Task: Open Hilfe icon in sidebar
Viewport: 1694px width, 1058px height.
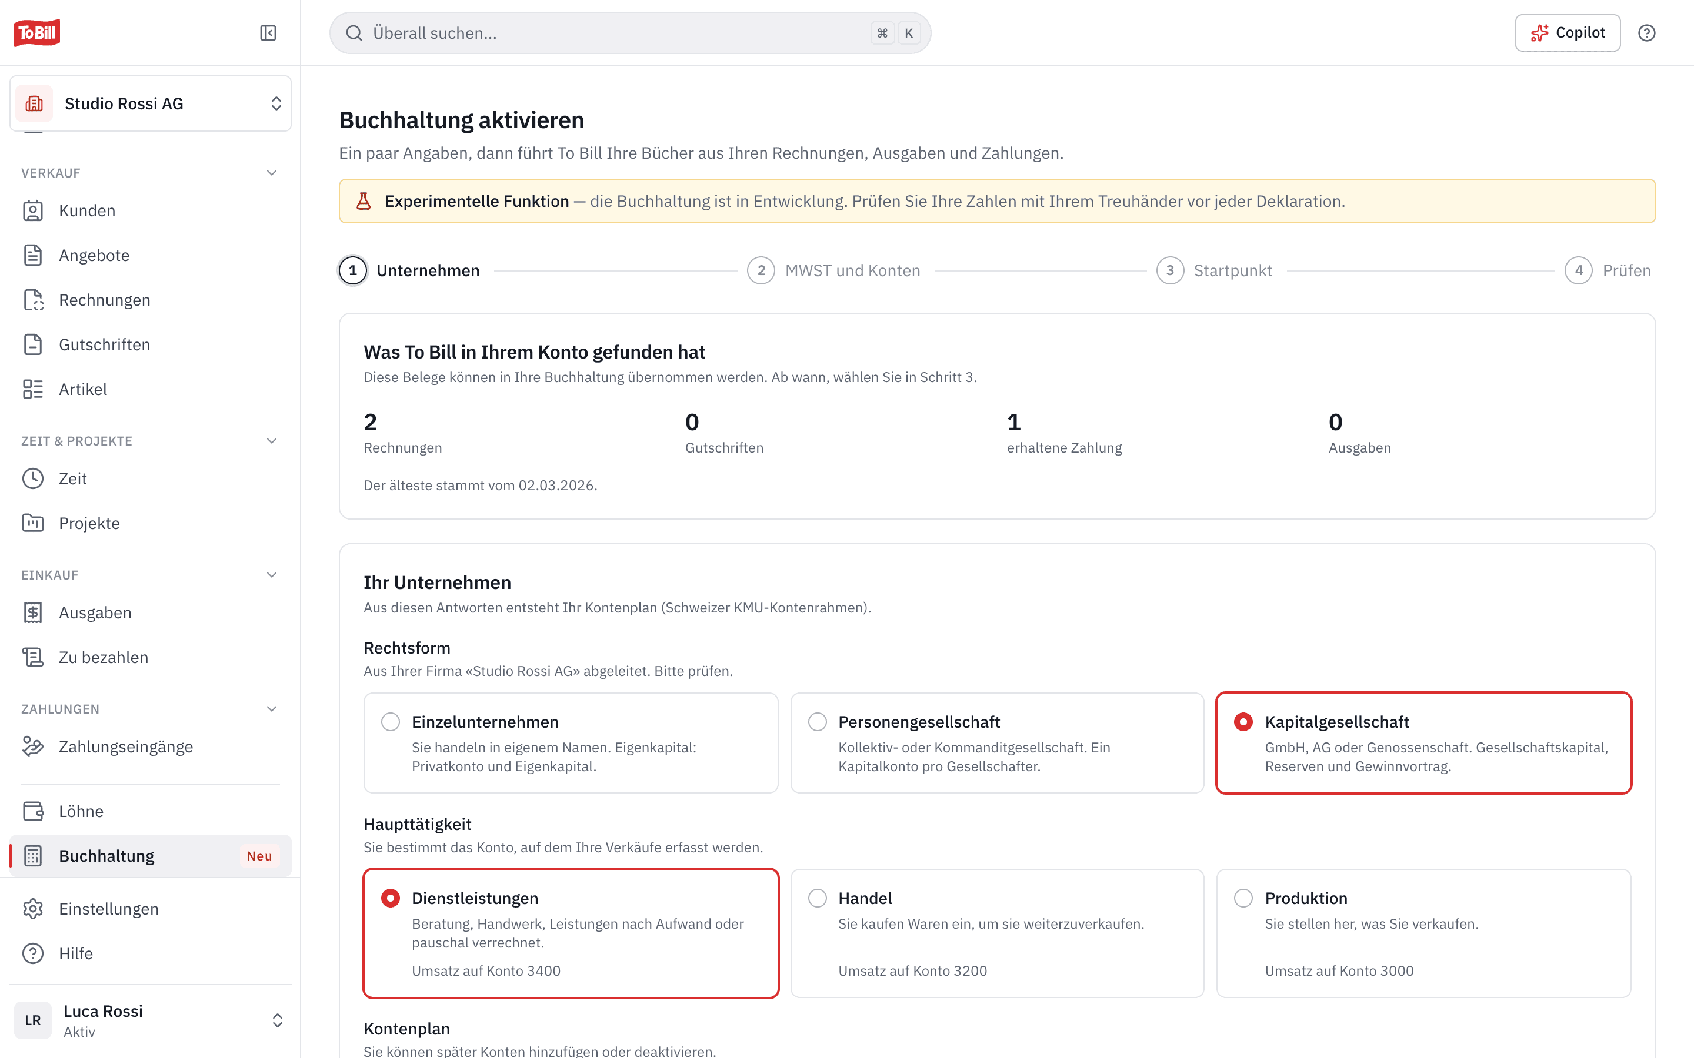Action: pyautogui.click(x=33, y=954)
